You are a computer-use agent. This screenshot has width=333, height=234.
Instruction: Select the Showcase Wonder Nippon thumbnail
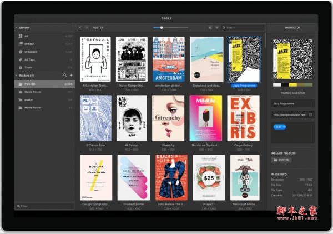206,59
